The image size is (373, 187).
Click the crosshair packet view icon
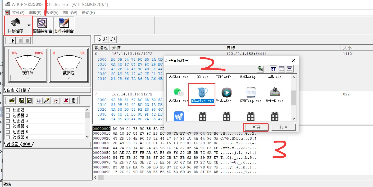[98, 39]
